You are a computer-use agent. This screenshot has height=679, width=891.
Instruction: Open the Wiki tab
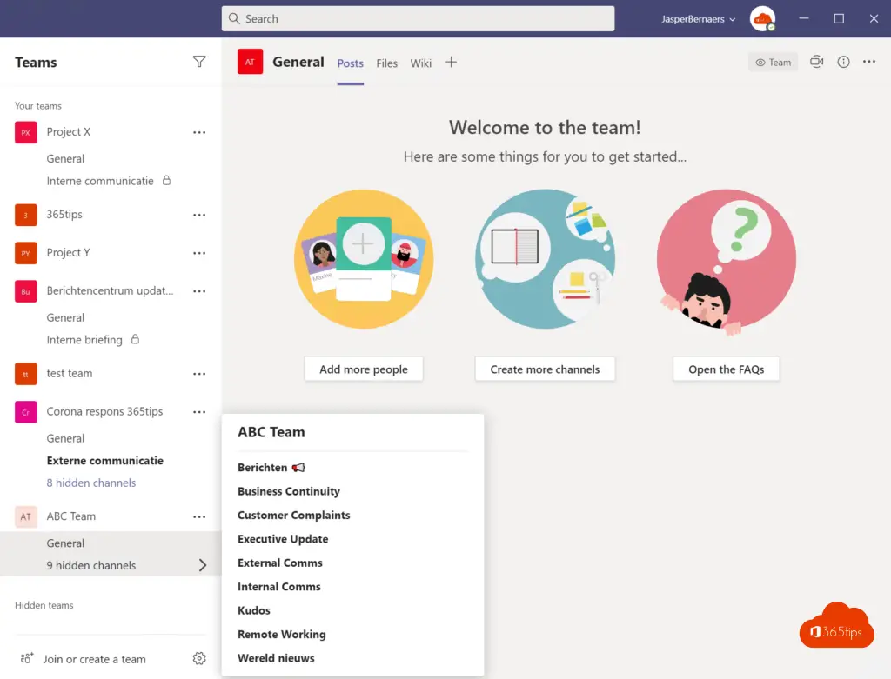tap(420, 63)
